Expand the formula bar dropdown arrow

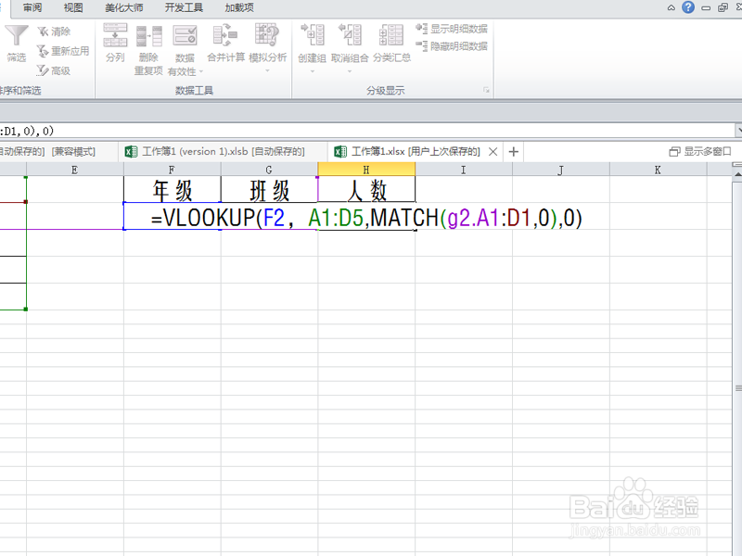[738, 130]
